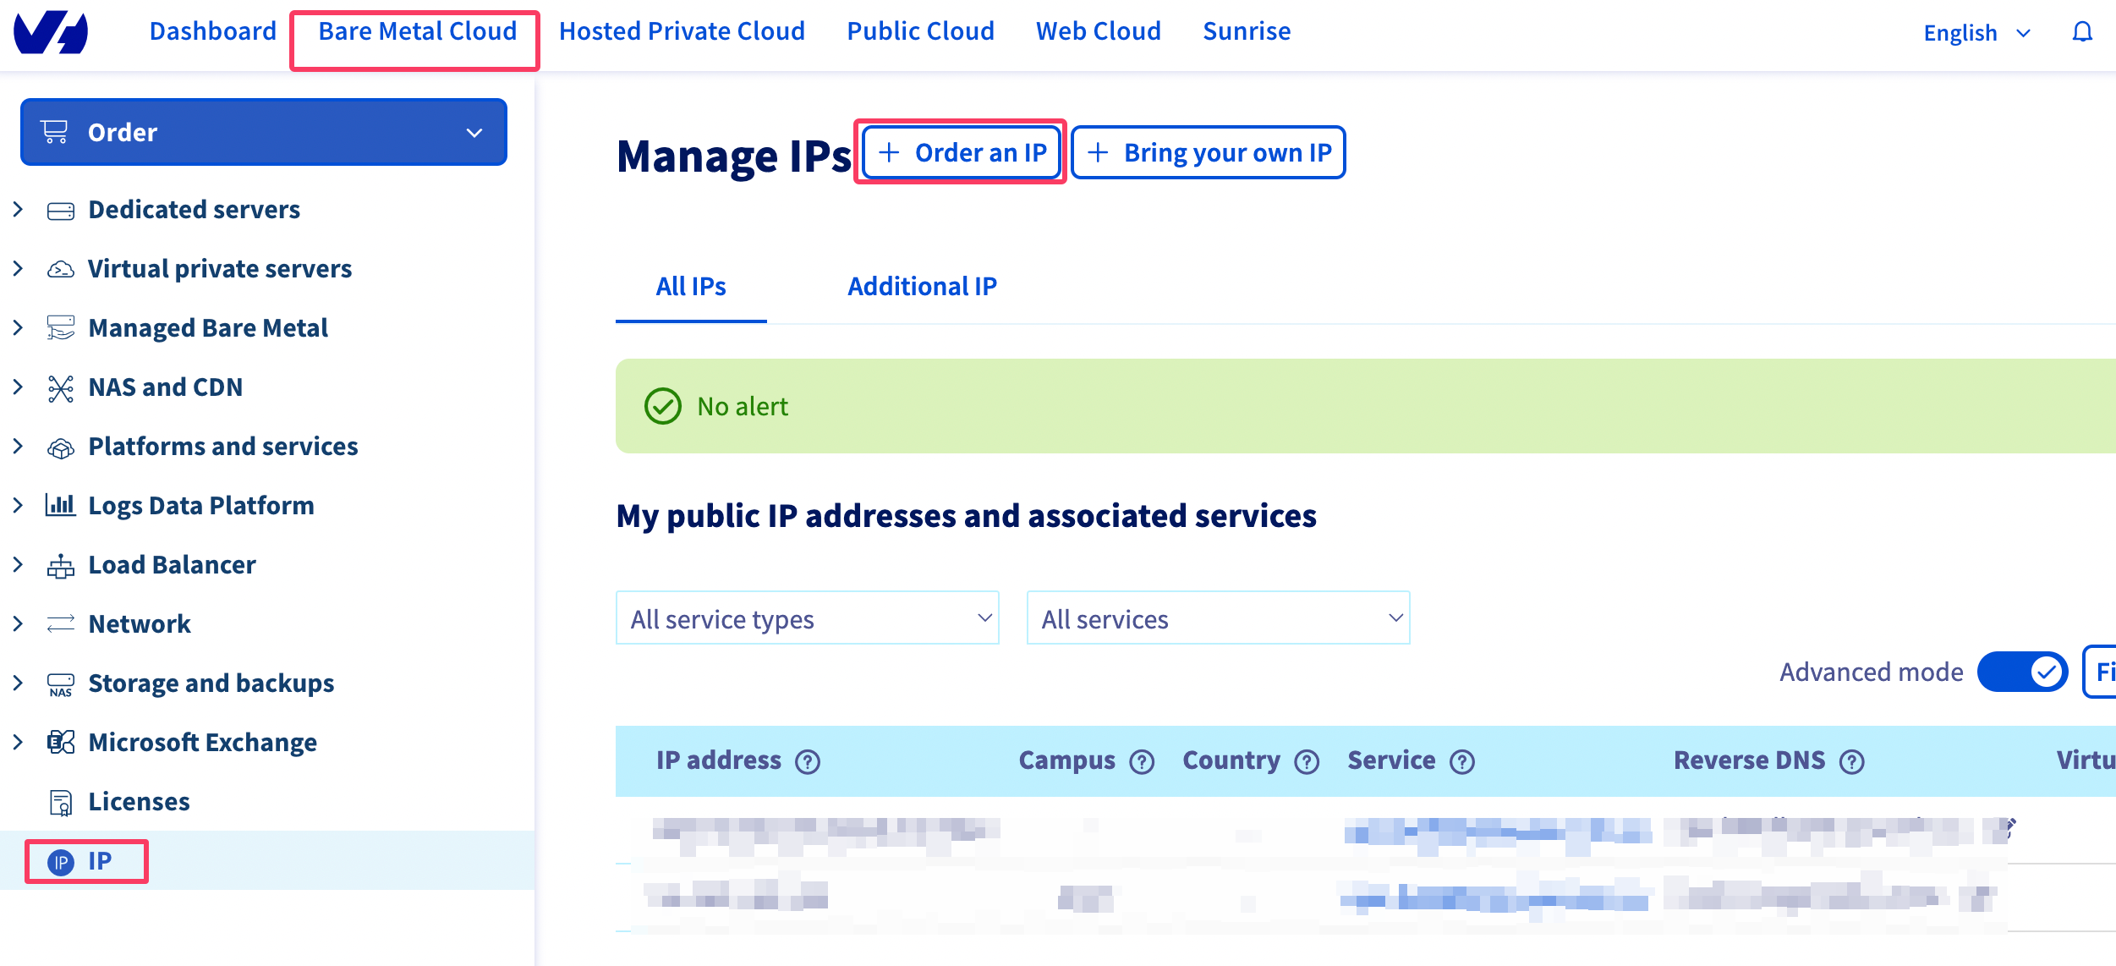Click Reverse DNS column header
2116x966 pixels.
pos(1750,760)
